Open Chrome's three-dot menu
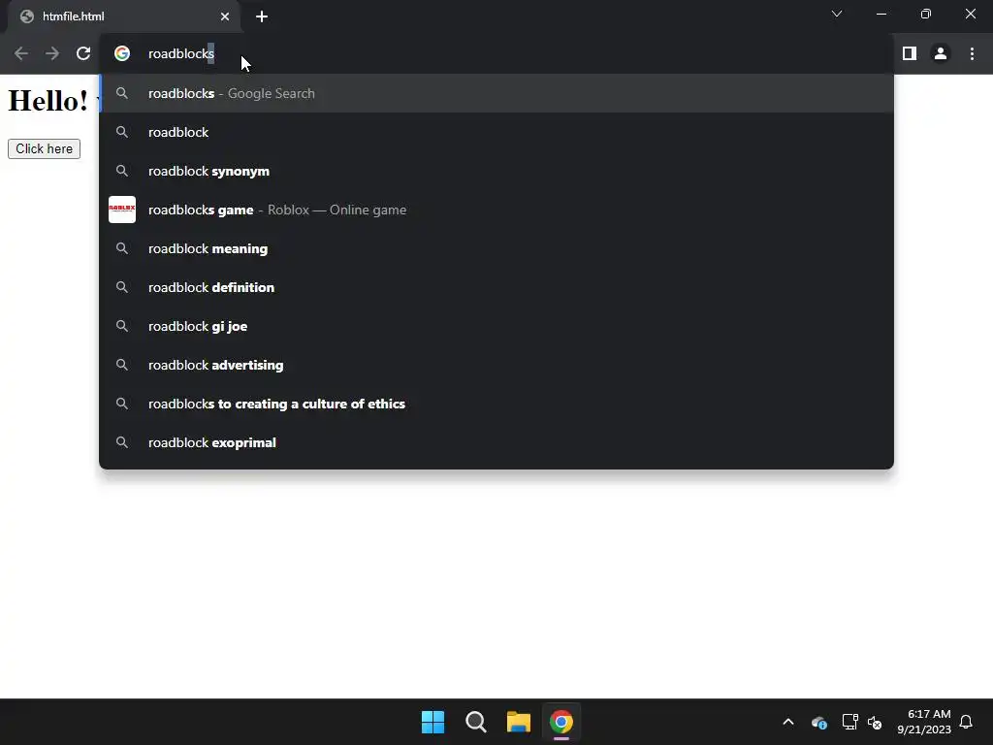Screen dimensions: 993x745 pos(972,54)
